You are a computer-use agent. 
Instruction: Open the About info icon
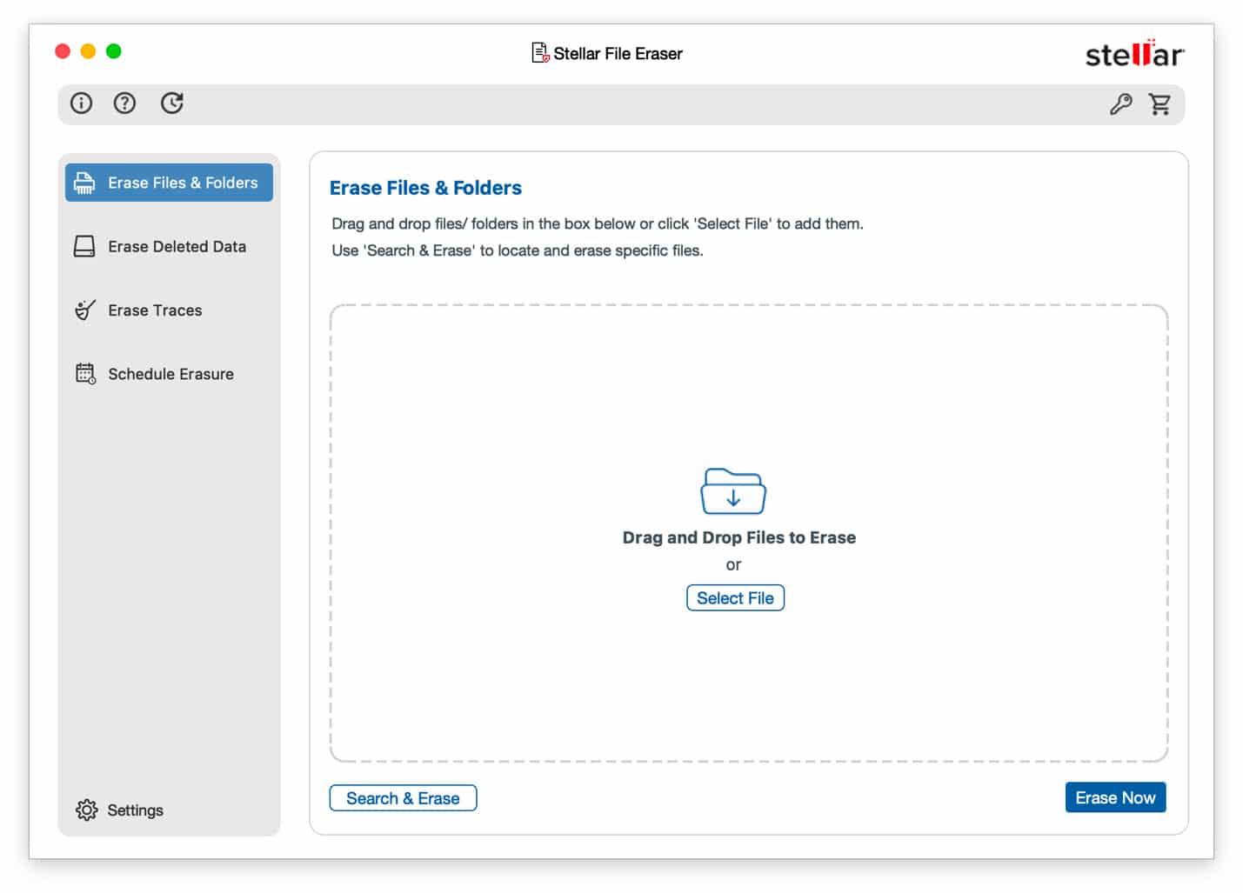tap(81, 103)
